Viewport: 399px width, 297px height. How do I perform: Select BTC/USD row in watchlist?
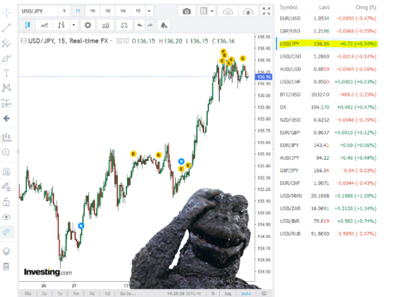tap(328, 94)
